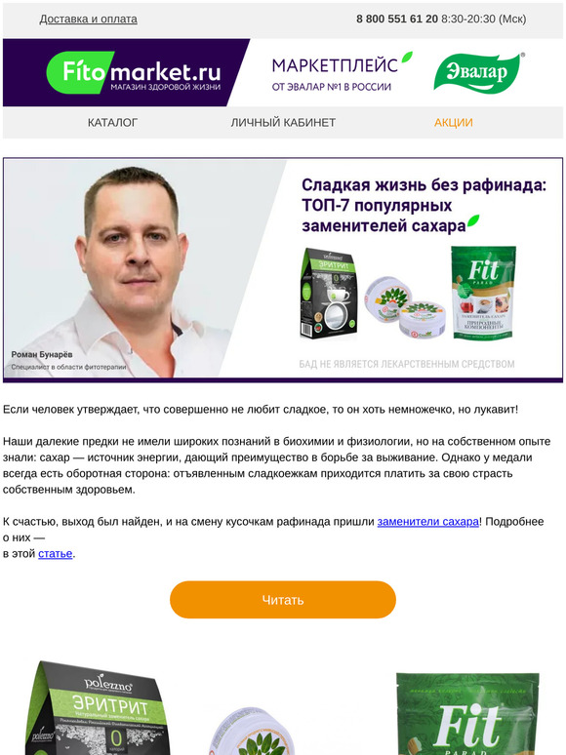
Task: Click the Fitomarket.ru logo
Action: (134, 73)
